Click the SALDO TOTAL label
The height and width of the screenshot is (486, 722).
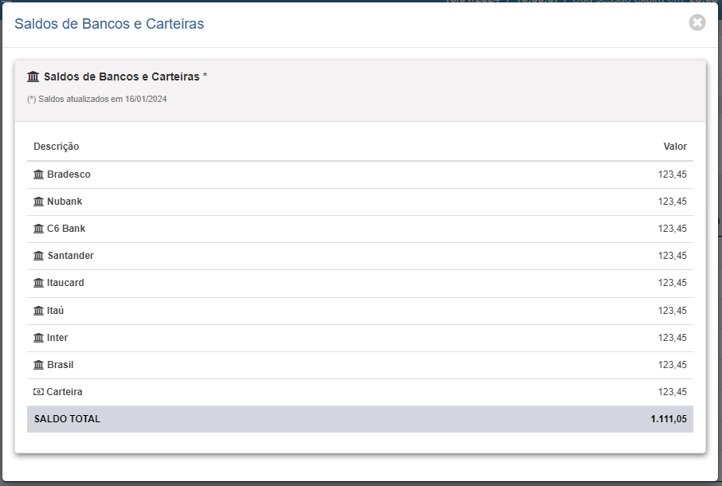[x=67, y=419]
